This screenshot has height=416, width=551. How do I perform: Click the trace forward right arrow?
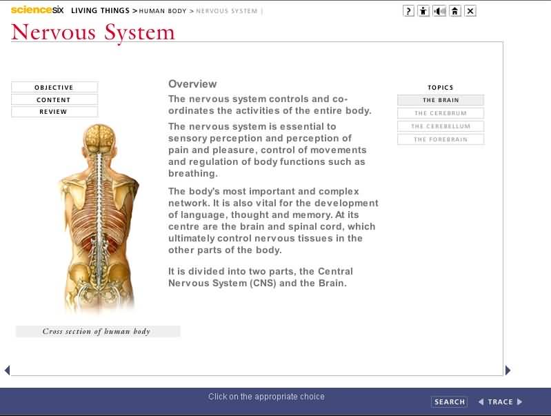[520, 402]
